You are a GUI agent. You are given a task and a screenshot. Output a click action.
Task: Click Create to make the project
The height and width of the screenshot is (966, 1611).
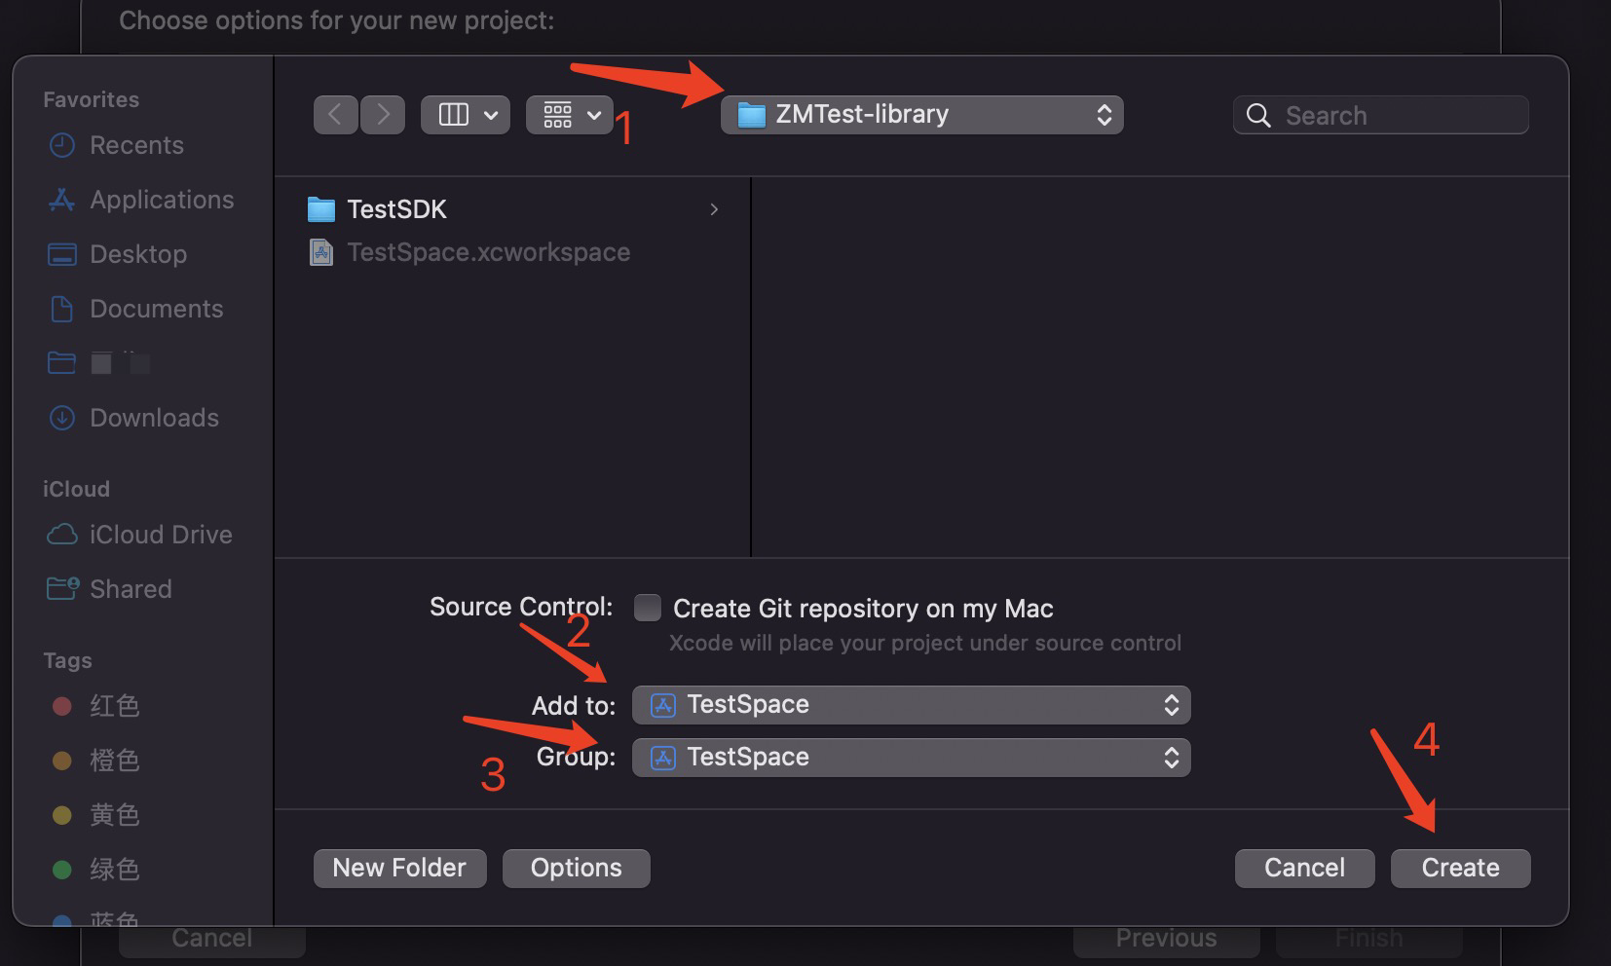pyautogui.click(x=1460, y=868)
